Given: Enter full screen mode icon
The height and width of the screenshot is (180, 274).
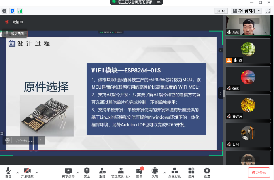Looking at the screenshot, I should click(x=268, y=11).
